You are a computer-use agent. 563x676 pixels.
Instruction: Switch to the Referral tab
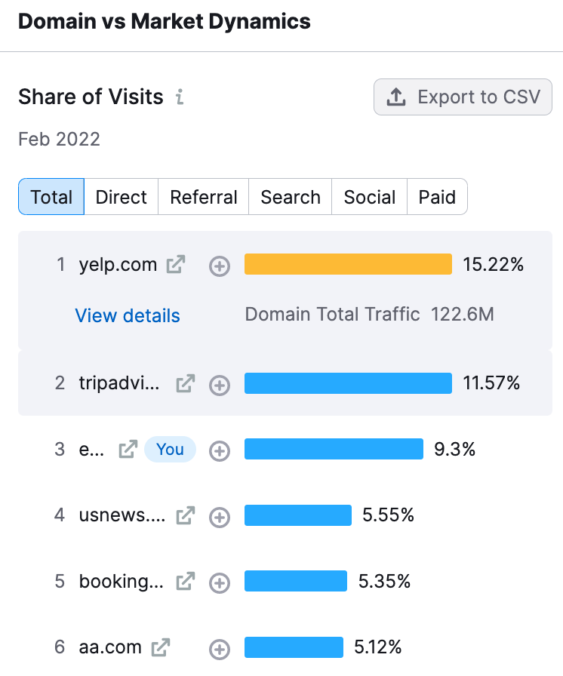point(204,197)
